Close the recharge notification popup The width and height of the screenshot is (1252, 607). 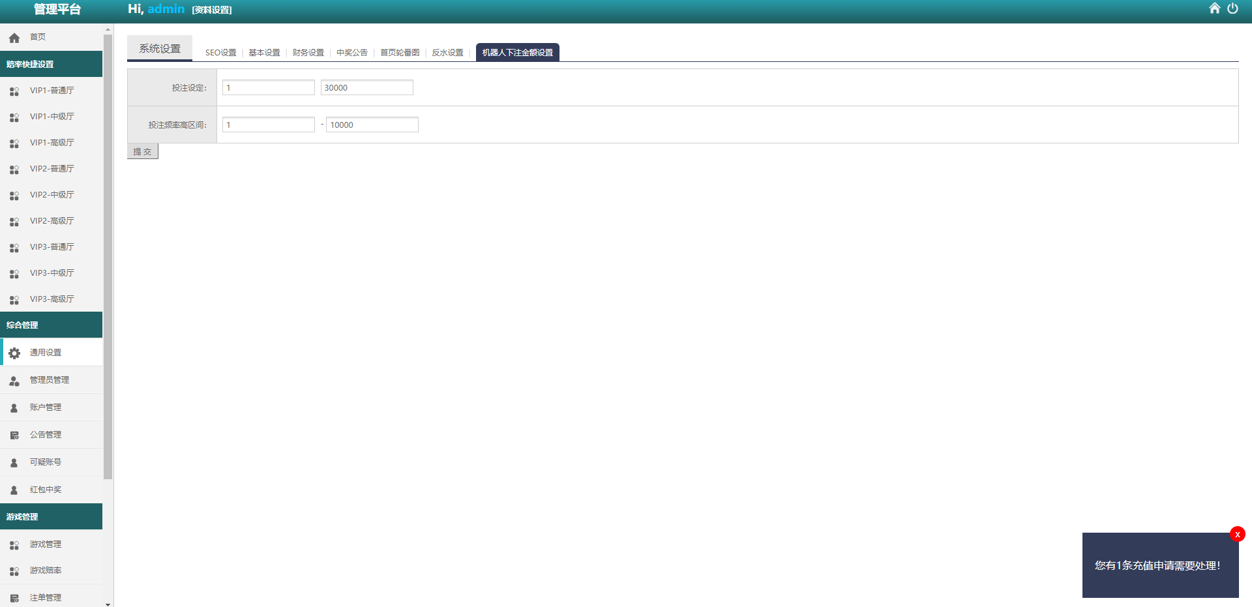click(1237, 534)
